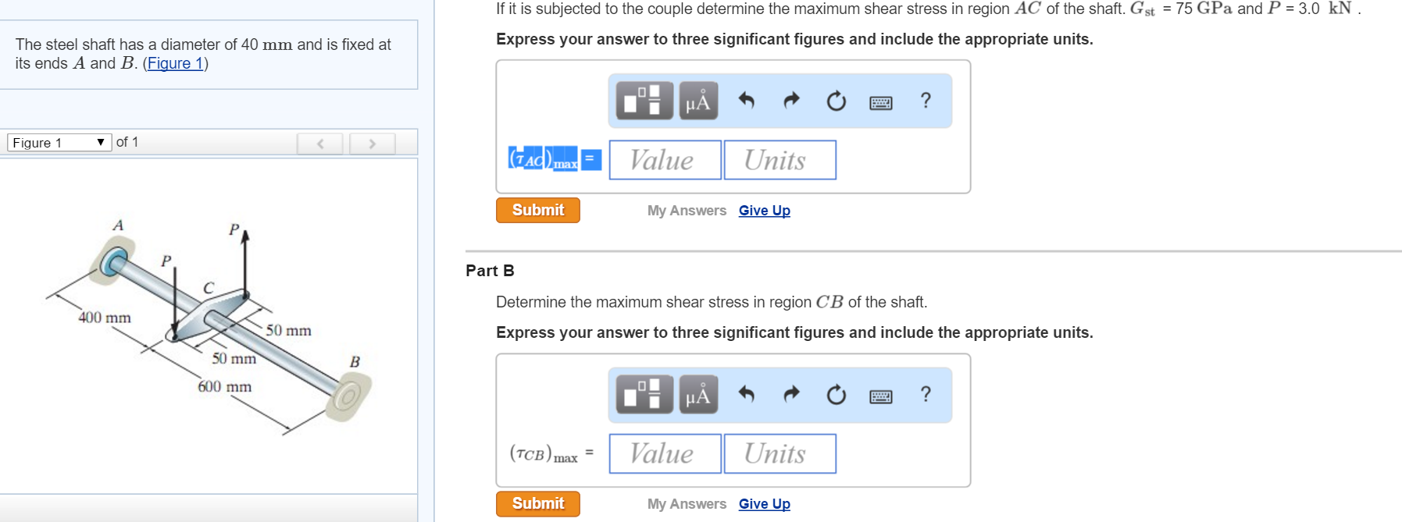Click the Value field for Part A
The height and width of the screenshot is (522, 1402).
[x=665, y=160]
